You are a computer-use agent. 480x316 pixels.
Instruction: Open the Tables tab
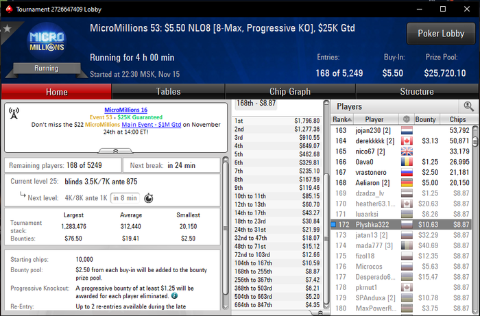point(168,91)
